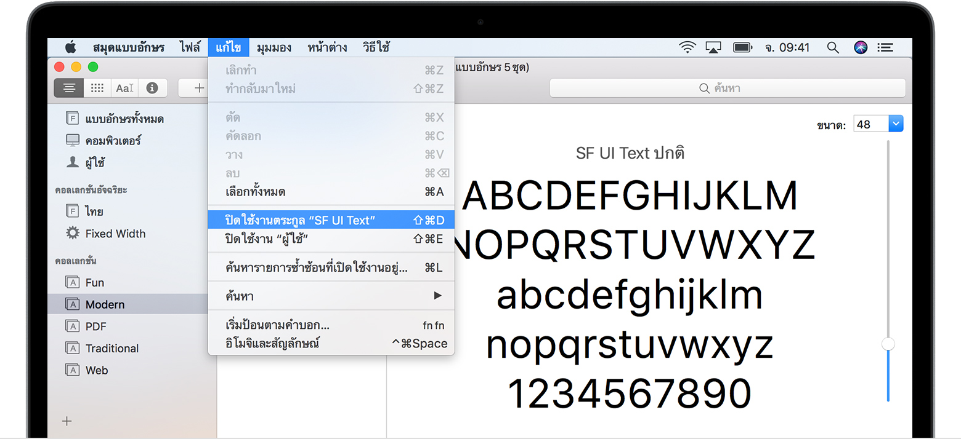Image resolution: width=961 pixels, height=439 pixels.
Task: Switch to the sample list view icon
Action: 69,88
